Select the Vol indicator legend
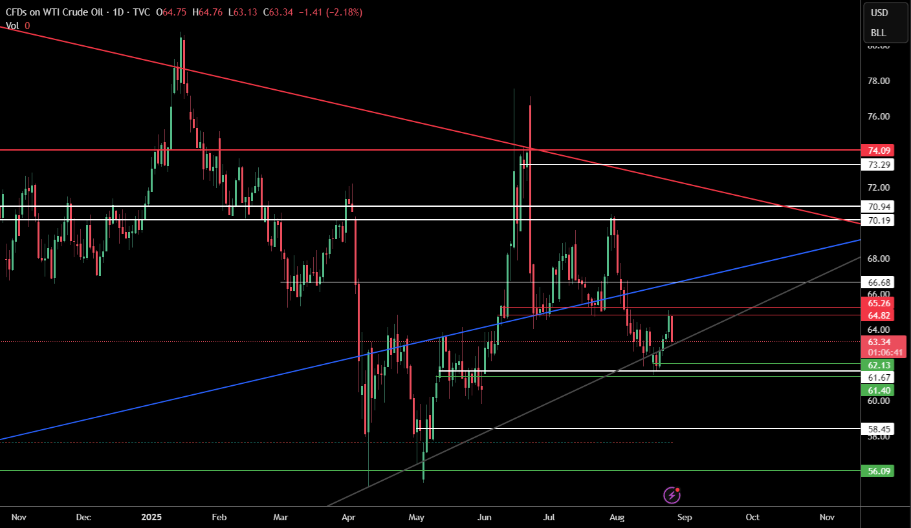The image size is (911, 528). pos(12,26)
